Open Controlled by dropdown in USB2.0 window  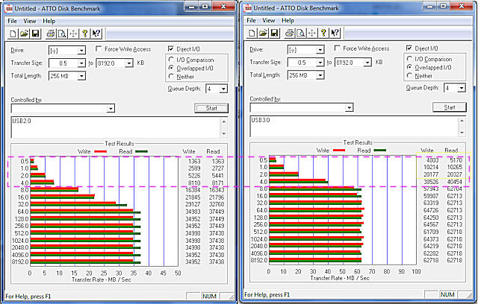coord(111,109)
